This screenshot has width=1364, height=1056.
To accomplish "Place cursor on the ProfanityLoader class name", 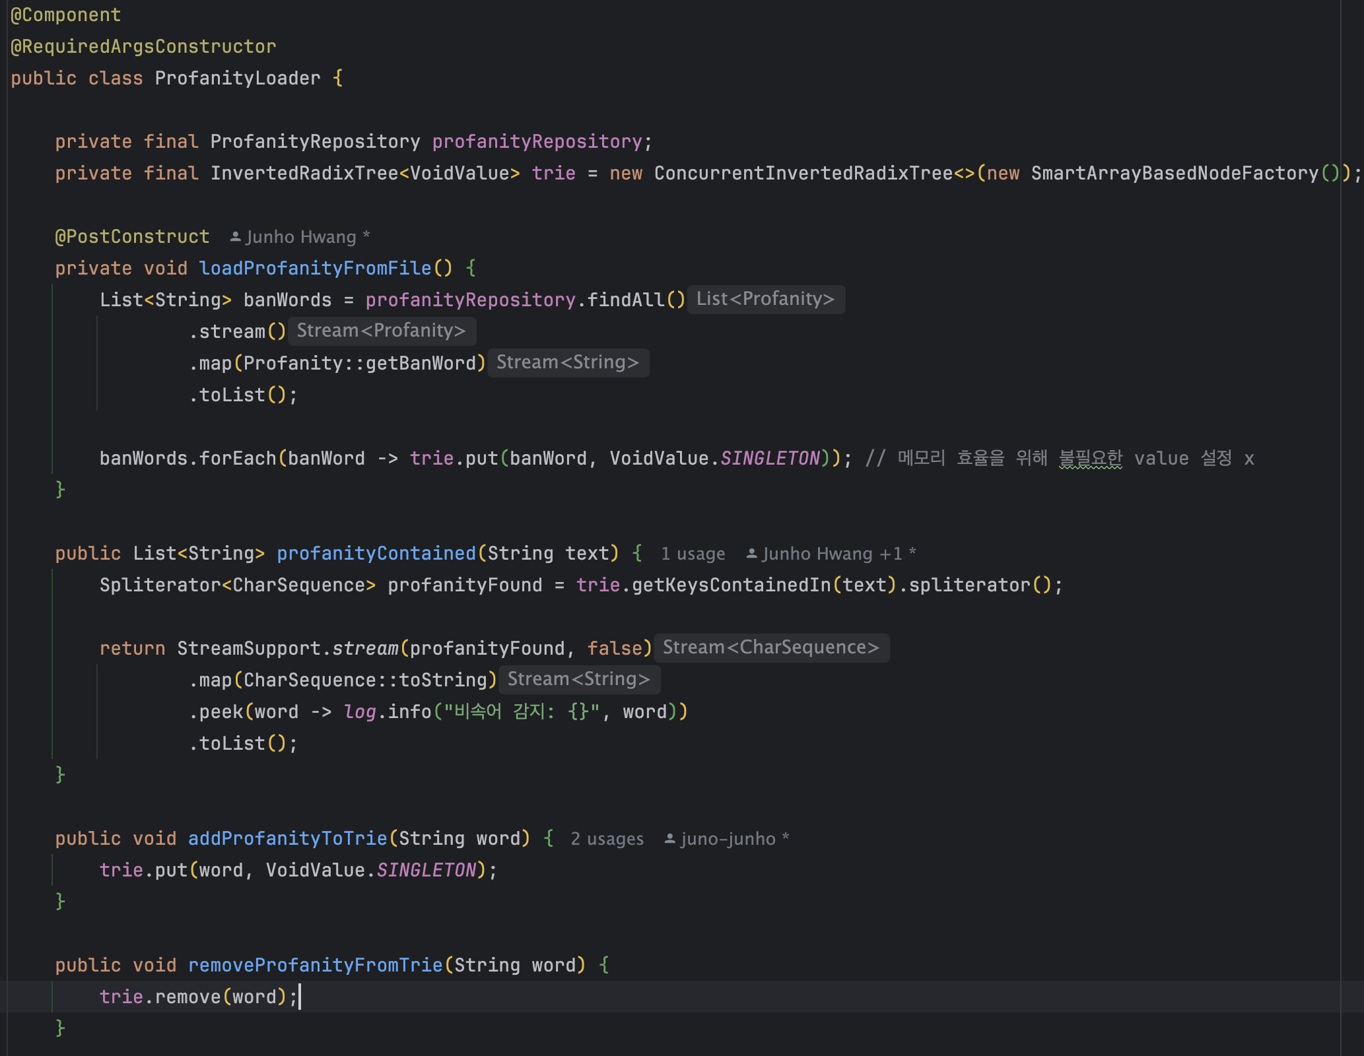I will pyautogui.click(x=238, y=79).
